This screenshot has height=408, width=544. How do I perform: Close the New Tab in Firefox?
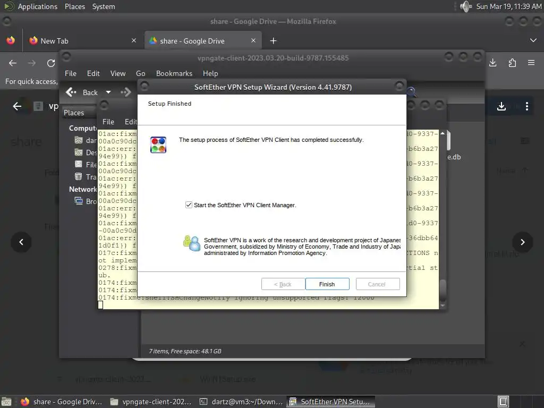pyautogui.click(x=134, y=40)
